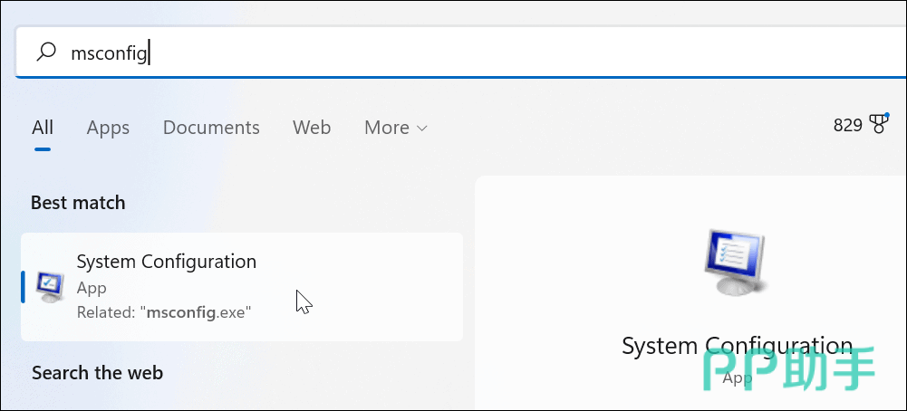This screenshot has height=411, width=907.
Task: Click the small System Configuration icon under Best match
Action: (x=50, y=287)
